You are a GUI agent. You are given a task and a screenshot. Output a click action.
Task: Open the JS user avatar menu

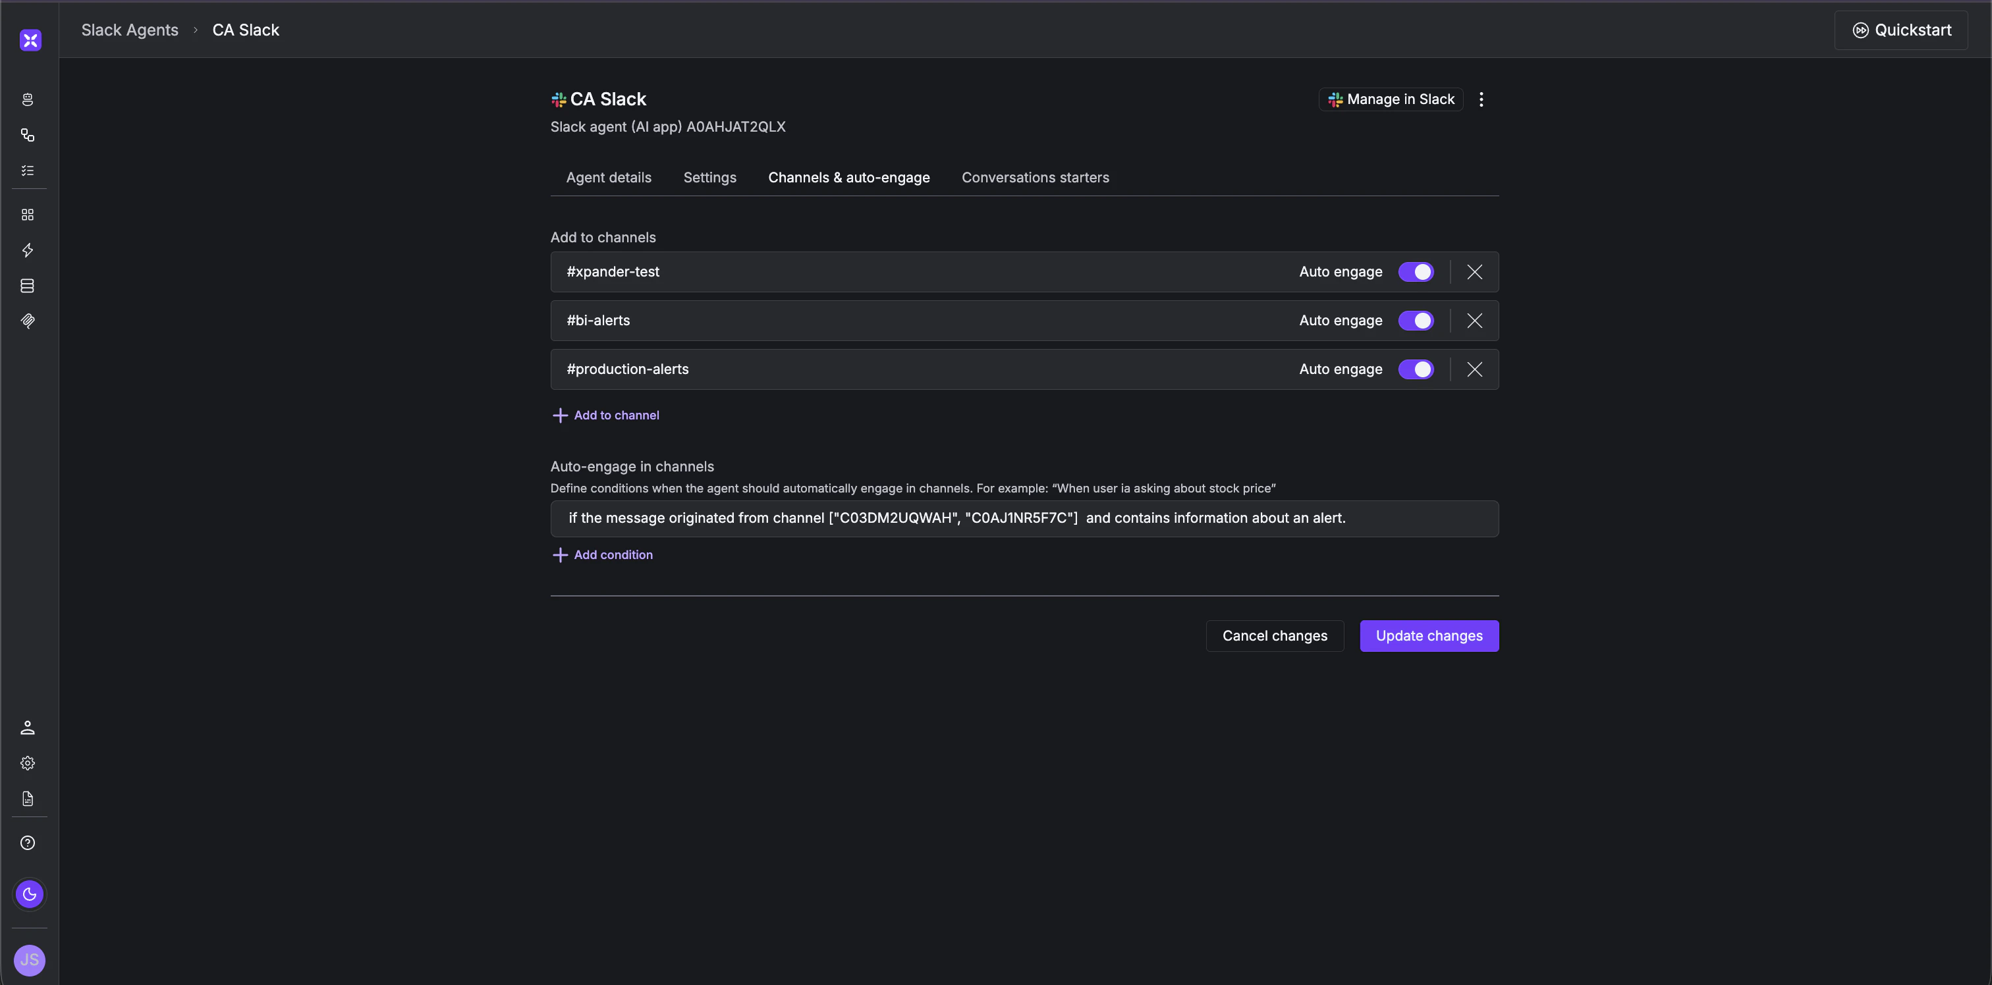(x=30, y=960)
